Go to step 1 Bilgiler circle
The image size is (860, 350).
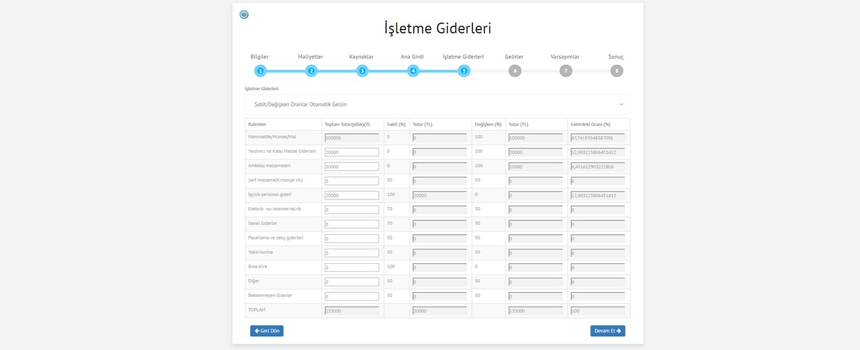[x=260, y=71]
